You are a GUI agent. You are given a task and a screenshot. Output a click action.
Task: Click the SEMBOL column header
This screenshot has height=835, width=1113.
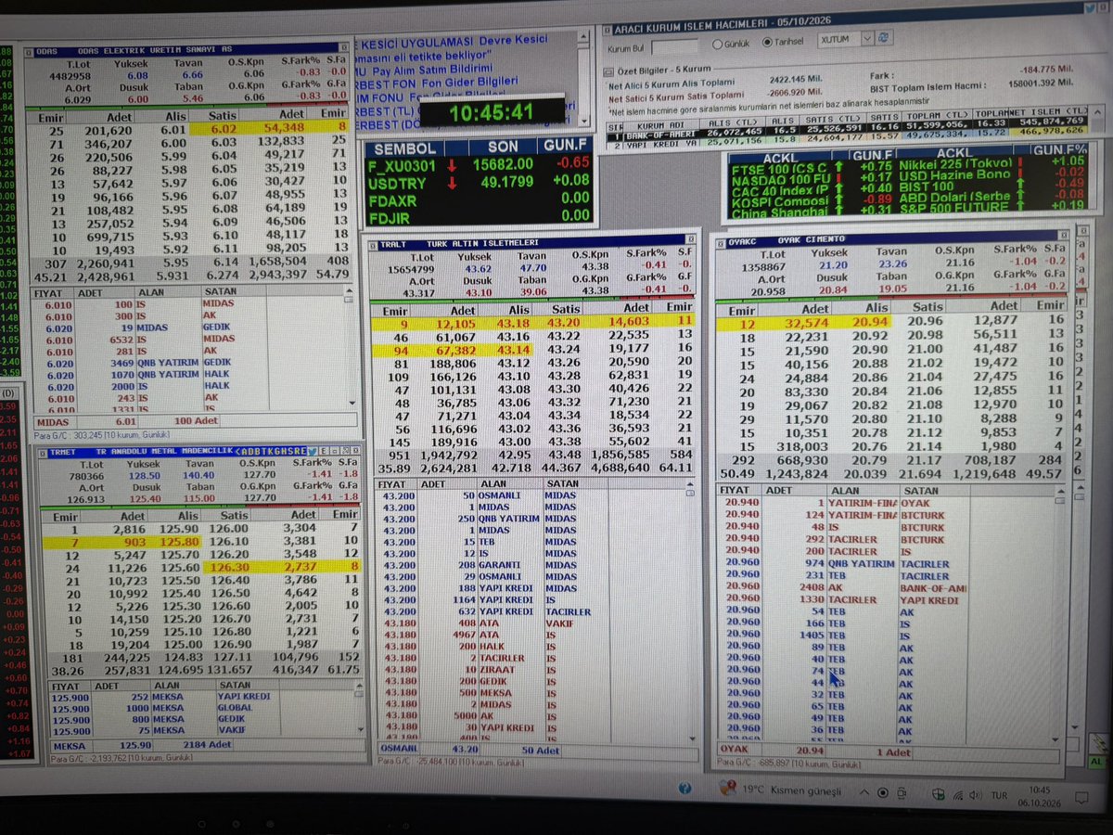(x=407, y=148)
